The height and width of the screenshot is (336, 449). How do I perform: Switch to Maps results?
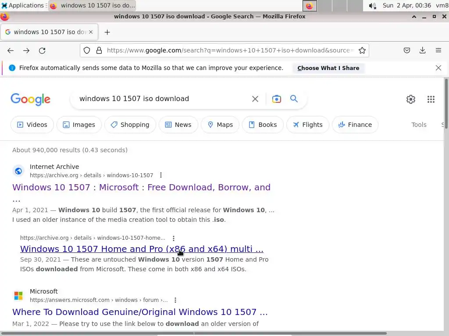click(x=220, y=125)
